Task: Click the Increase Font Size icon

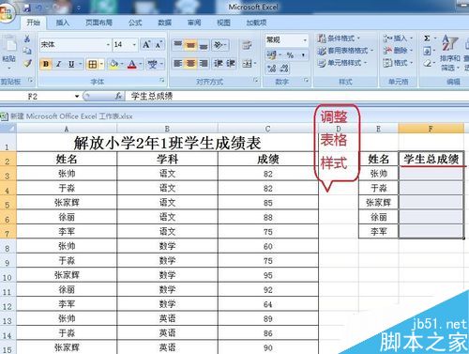Action: point(146,45)
